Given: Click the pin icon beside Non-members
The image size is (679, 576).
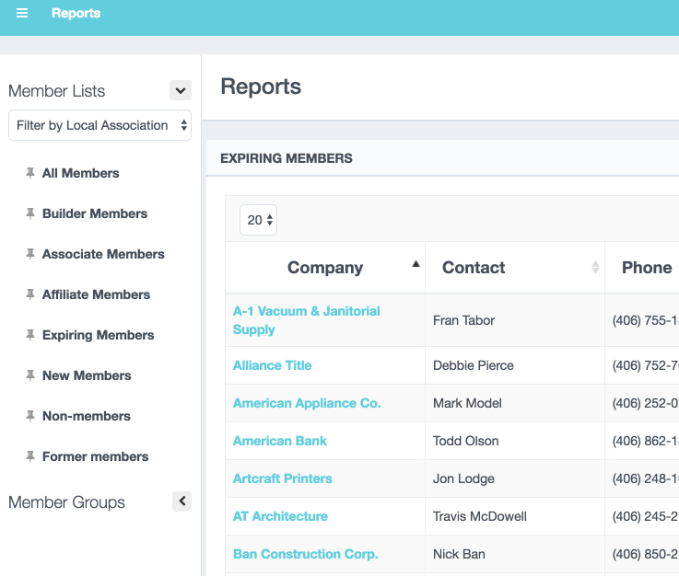Looking at the screenshot, I should click(29, 416).
